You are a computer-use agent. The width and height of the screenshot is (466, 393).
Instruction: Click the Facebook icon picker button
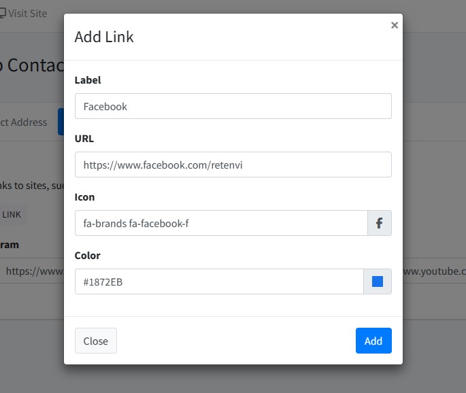379,223
